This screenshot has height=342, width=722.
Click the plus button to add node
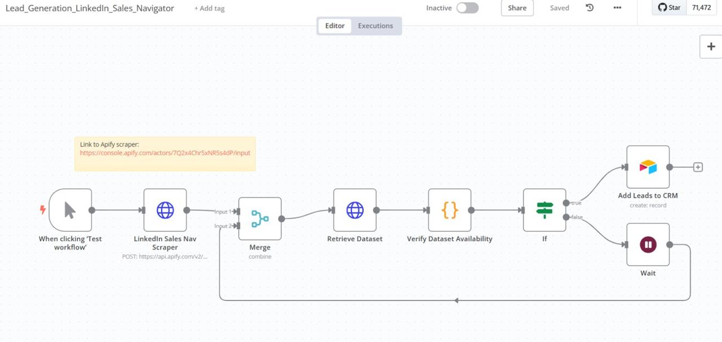coord(711,46)
